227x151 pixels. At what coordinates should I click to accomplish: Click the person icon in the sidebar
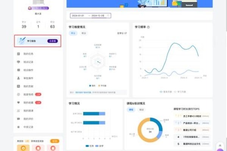(x=19, y=78)
